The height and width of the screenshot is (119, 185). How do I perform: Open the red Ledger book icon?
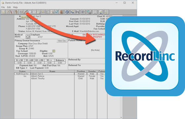click(x=12, y=12)
